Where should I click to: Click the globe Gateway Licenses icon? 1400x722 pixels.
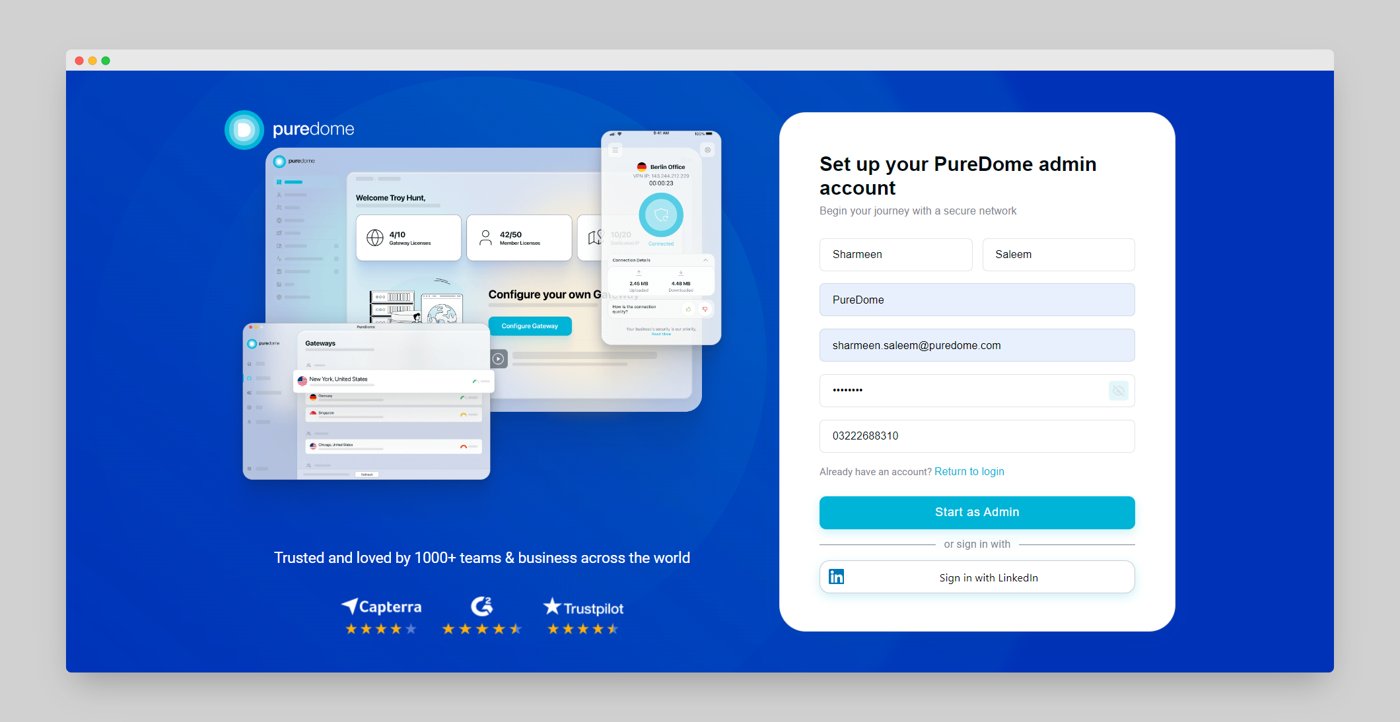coord(375,238)
